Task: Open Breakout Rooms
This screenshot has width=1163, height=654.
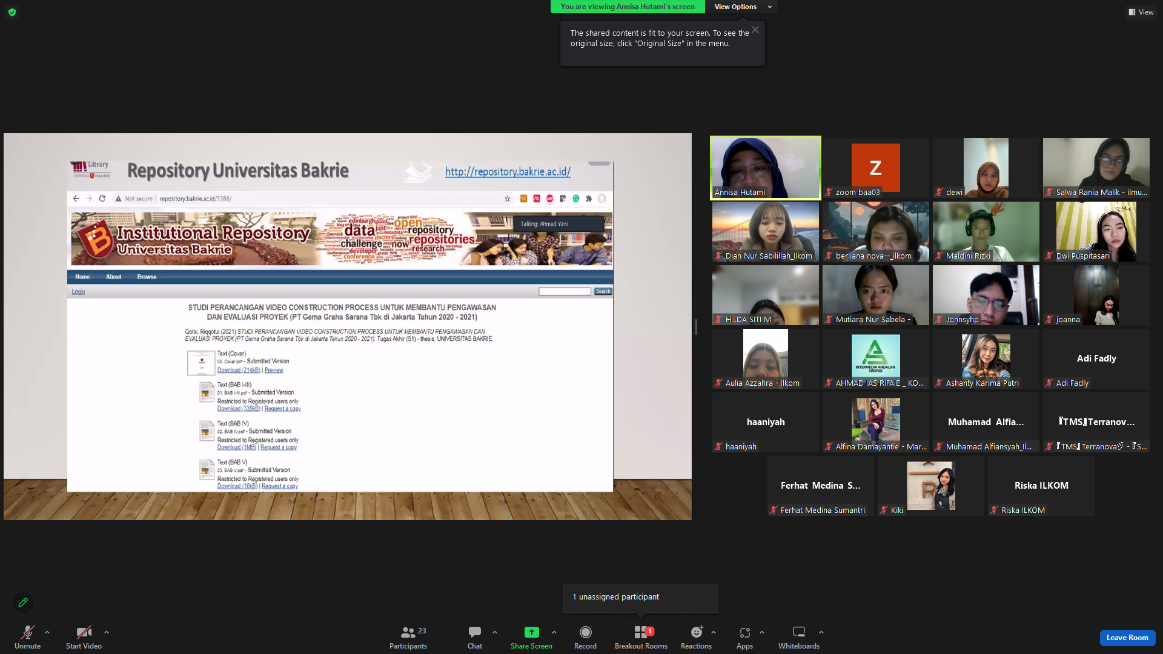Action: click(x=641, y=637)
